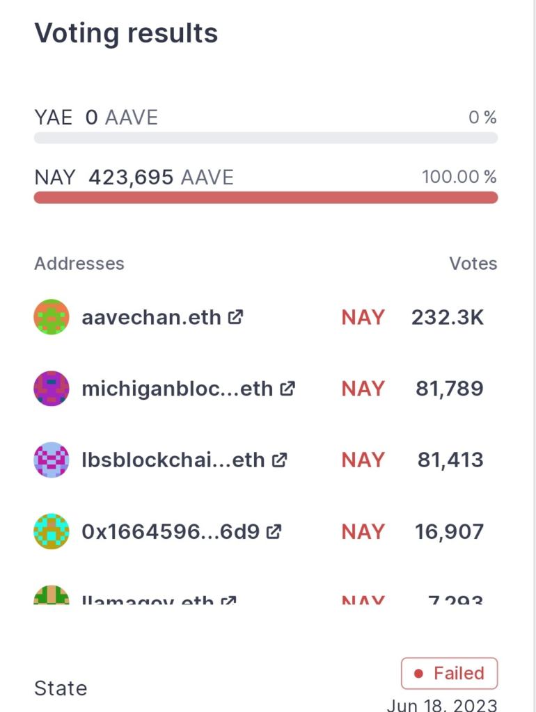Viewport: 536px width, 712px height.
Task: Click the Votes column header
Action: point(473,264)
